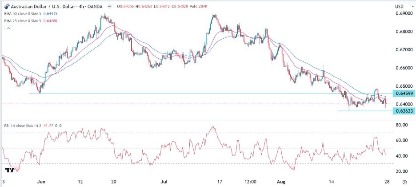Click the high price value H0.64263
Viewport: 416px width, 187px height.
pyautogui.click(x=143, y=7)
